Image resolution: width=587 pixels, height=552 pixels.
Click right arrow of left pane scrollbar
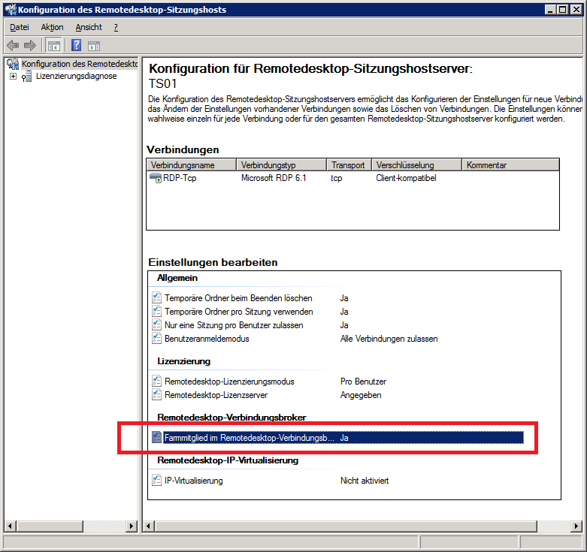tap(132, 526)
